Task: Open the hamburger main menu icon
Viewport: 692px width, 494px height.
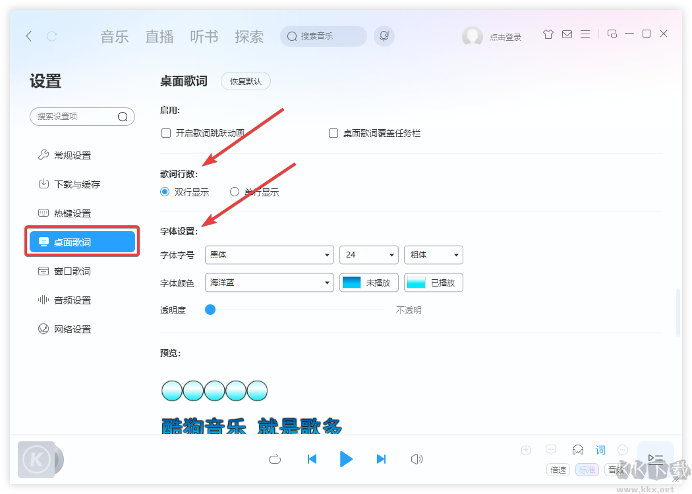Action: pos(585,34)
